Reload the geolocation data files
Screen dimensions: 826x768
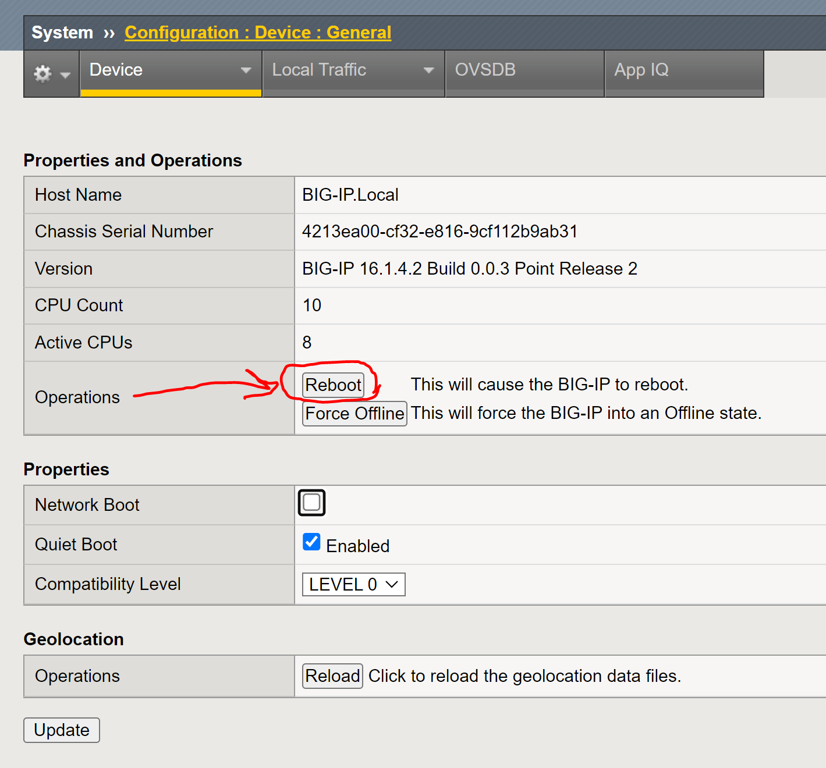point(332,675)
